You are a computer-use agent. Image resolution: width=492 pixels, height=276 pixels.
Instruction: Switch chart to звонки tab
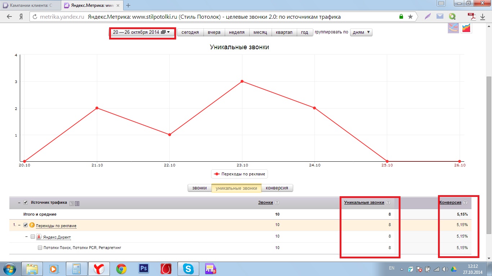click(200, 188)
